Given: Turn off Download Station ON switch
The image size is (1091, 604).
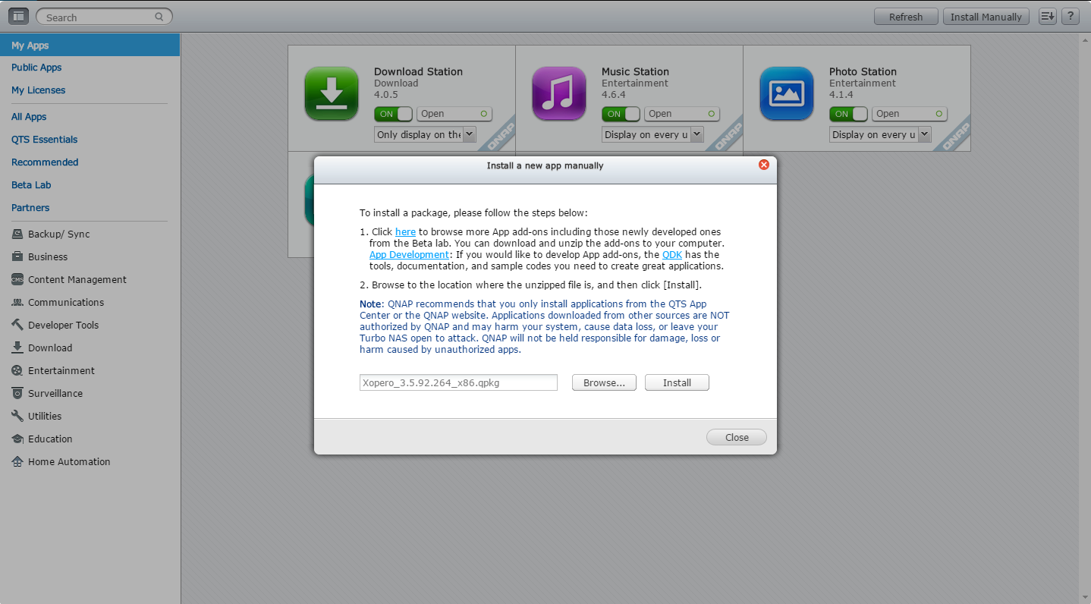Looking at the screenshot, I should (x=393, y=114).
